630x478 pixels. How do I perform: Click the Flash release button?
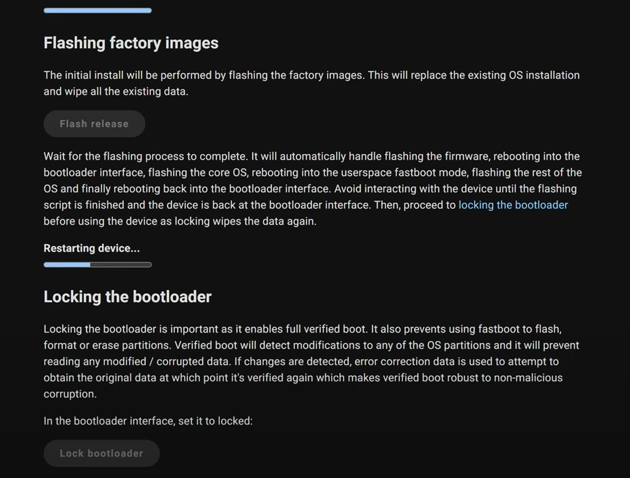click(94, 124)
